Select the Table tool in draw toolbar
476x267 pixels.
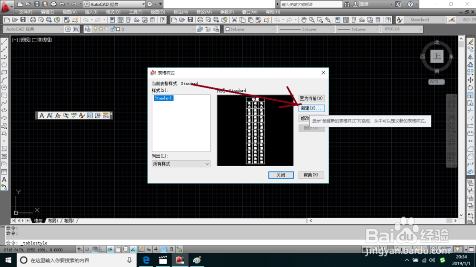[x=4, y=172]
